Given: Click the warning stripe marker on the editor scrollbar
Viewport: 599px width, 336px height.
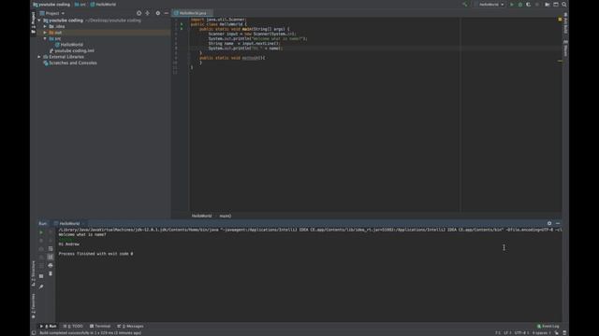Looking at the screenshot, I should 560,61.
